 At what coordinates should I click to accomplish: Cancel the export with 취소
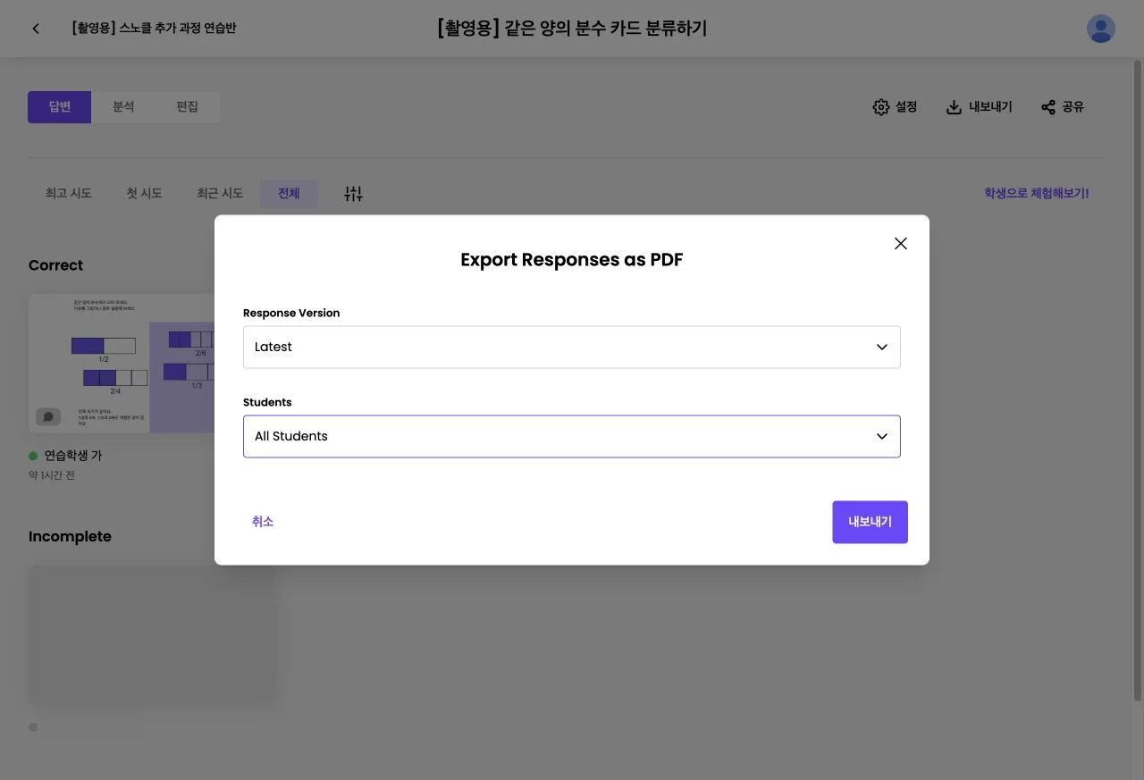pyautogui.click(x=263, y=522)
